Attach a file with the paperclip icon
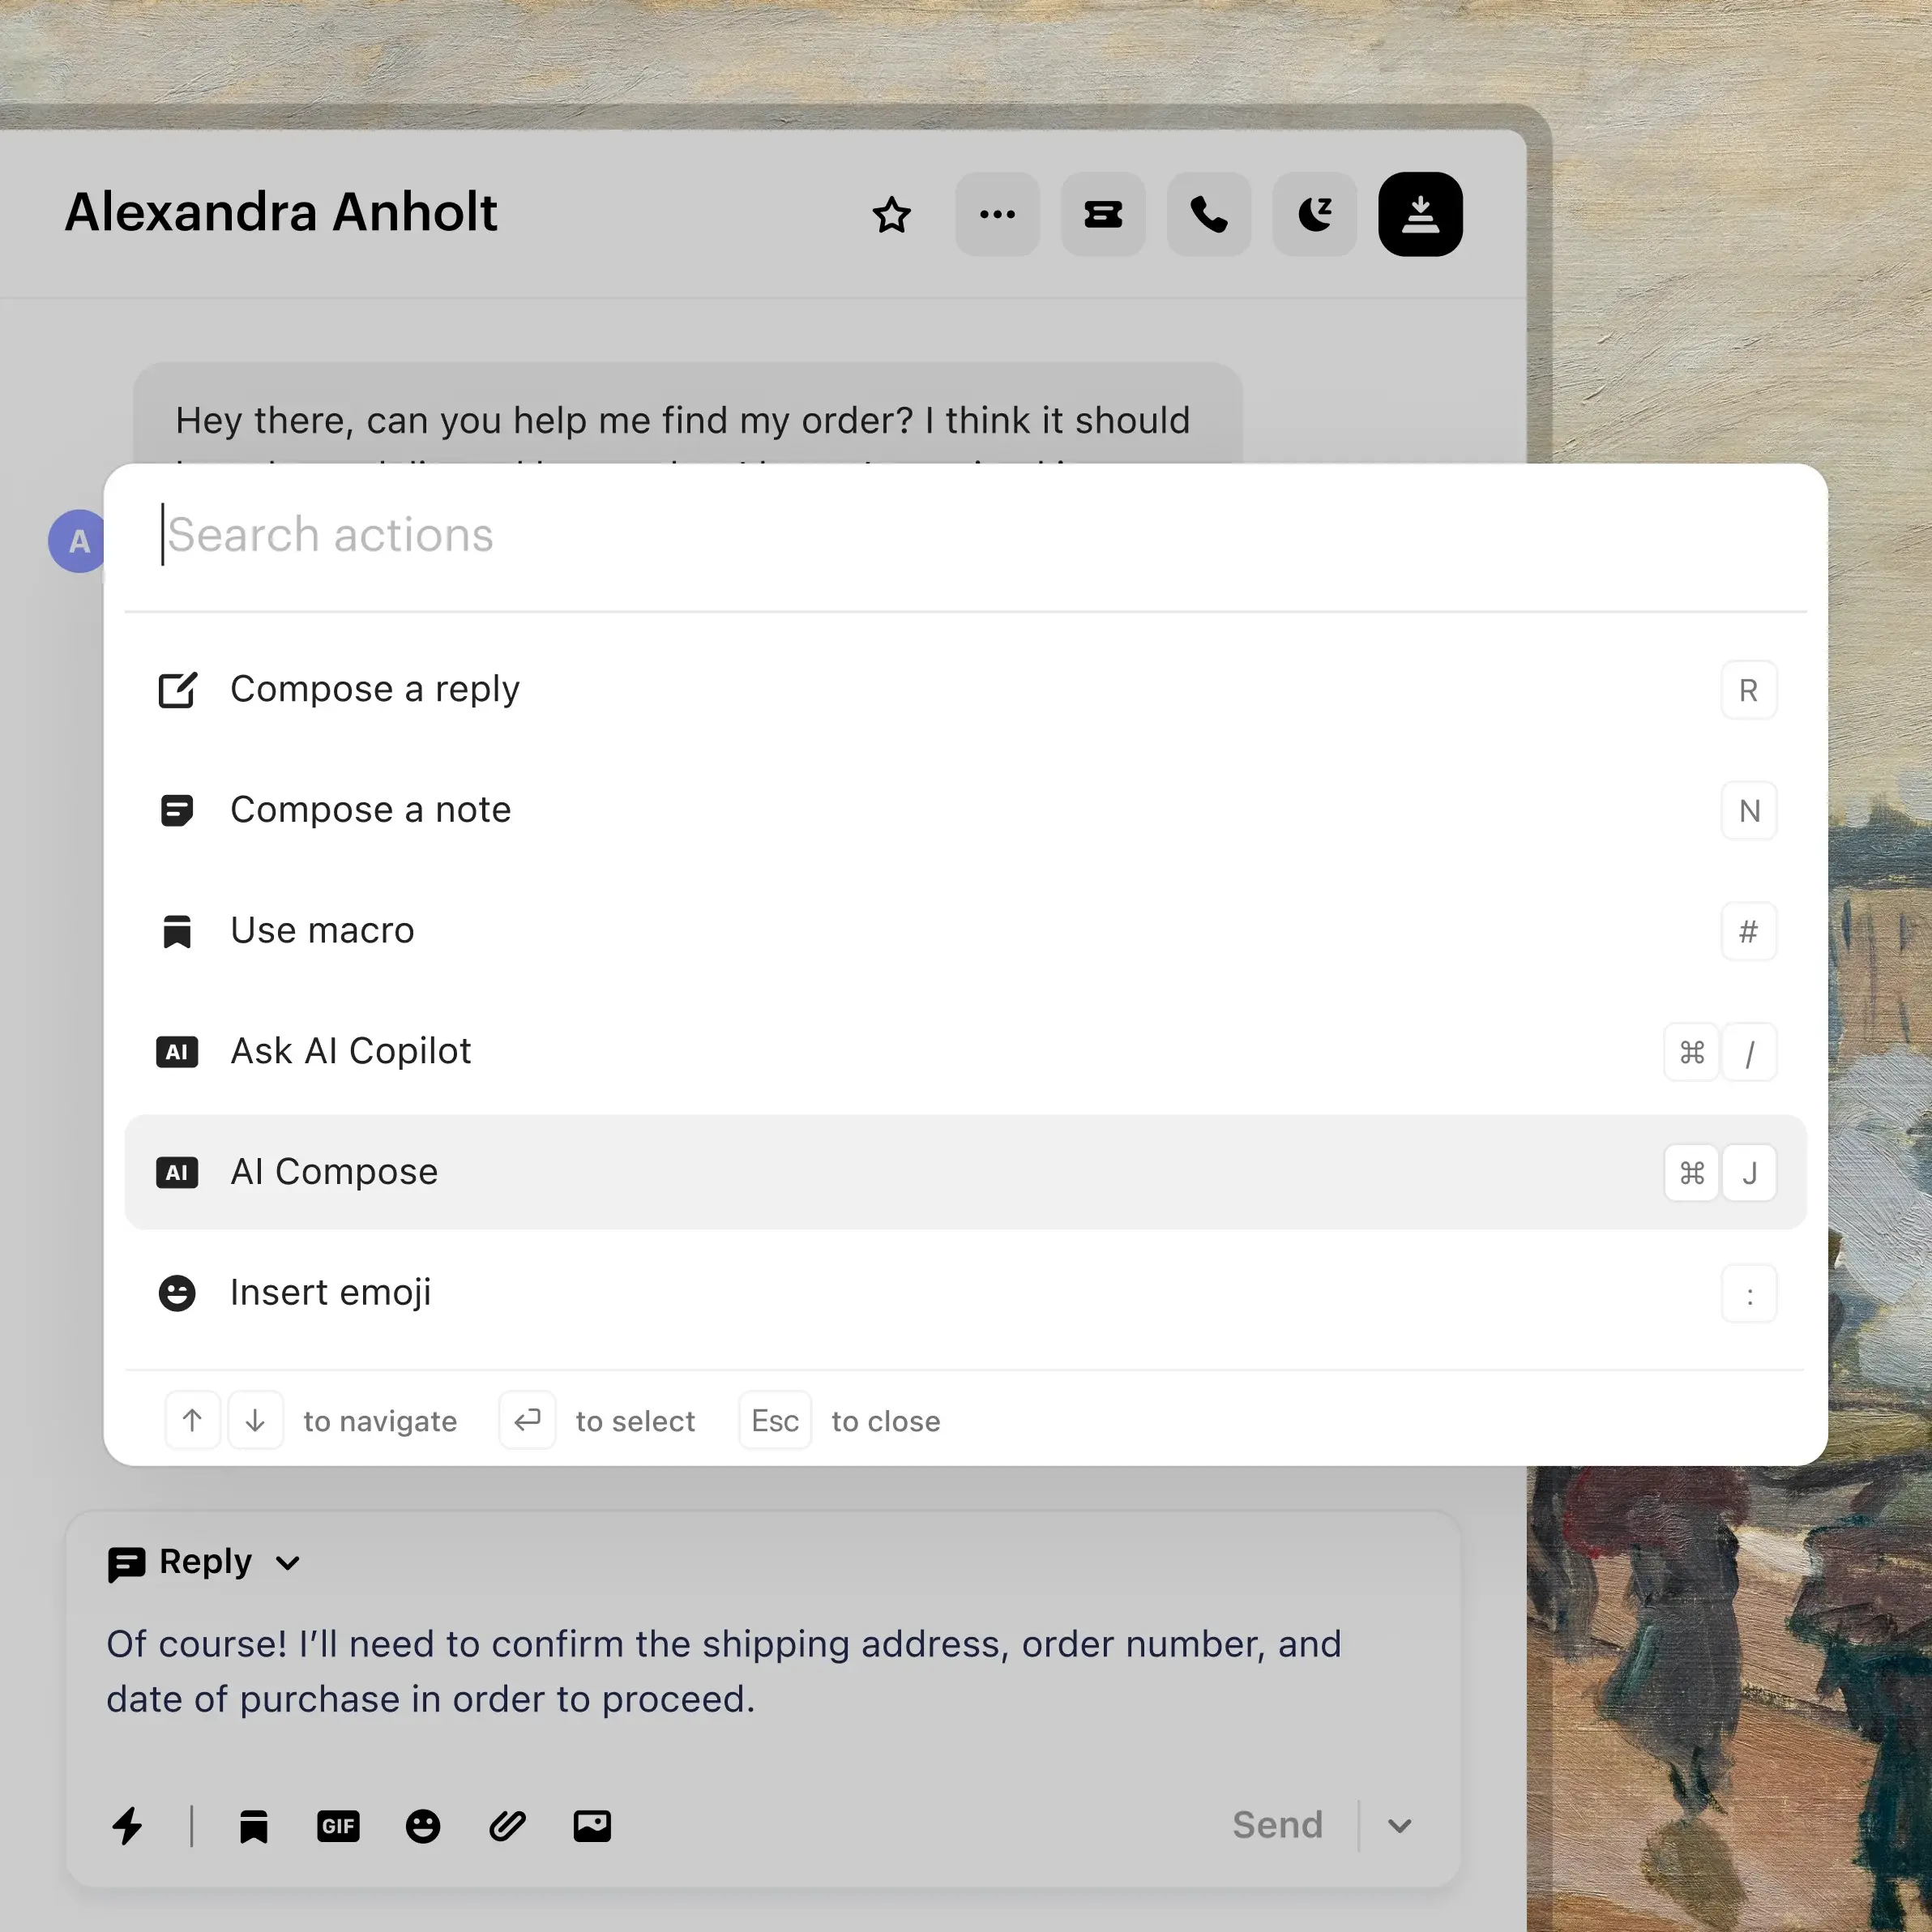The image size is (1932, 1932). pos(507,1827)
